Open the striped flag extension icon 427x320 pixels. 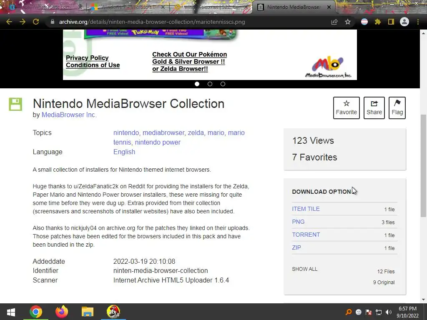pyautogui.click(x=364, y=22)
